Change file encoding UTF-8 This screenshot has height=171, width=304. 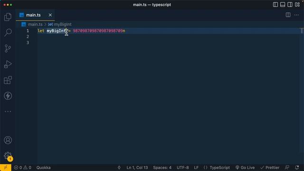[x=182, y=168]
